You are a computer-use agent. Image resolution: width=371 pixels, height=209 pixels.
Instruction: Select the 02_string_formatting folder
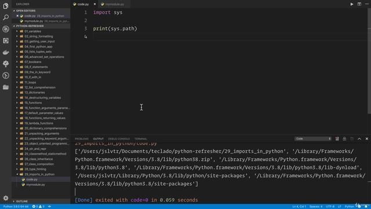(x=39, y=36)
